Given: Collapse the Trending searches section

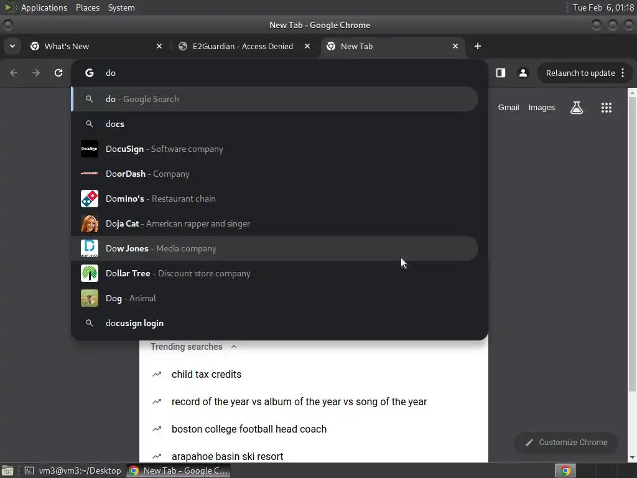Looking at the screenshot, I should point(234,347).
